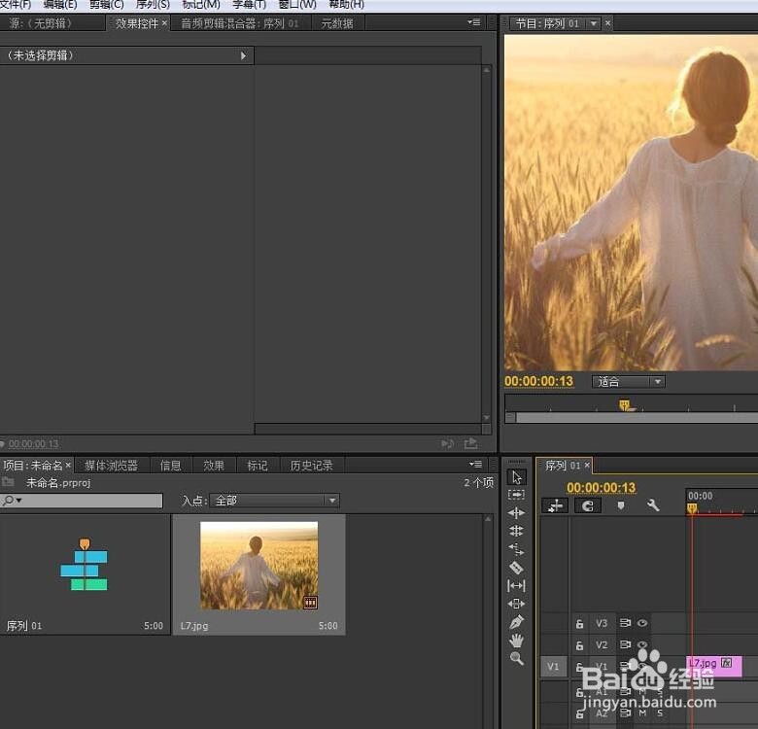Select the Rate Stretch tool

[516, 549]
